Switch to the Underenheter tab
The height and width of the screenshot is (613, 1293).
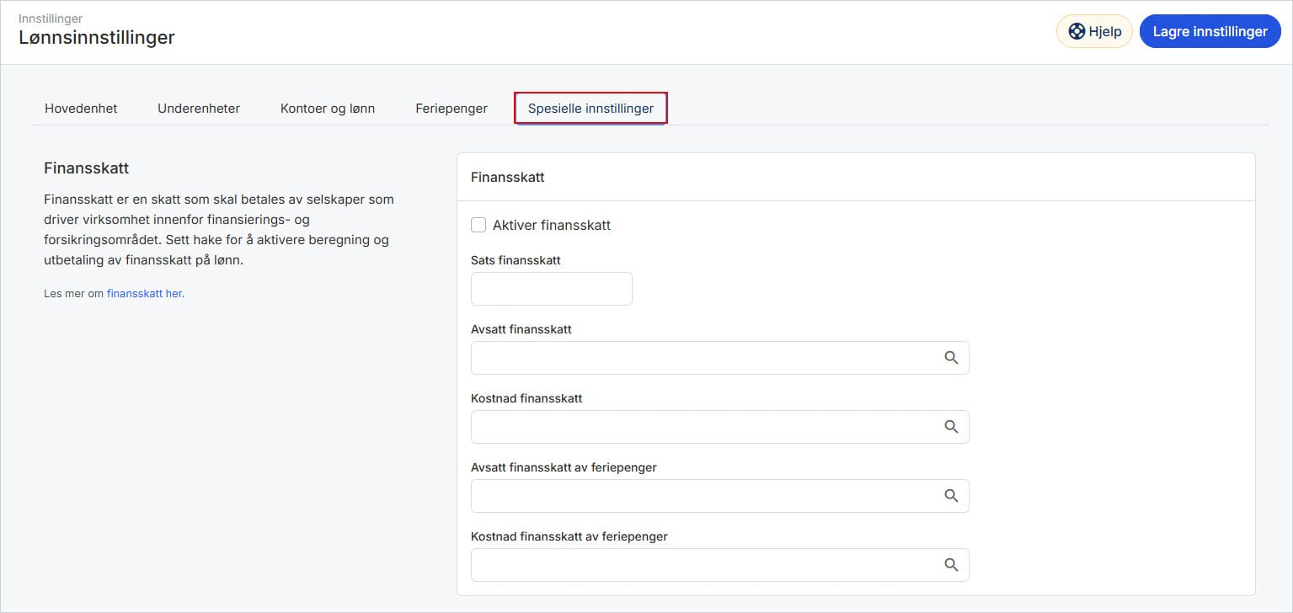199,109
